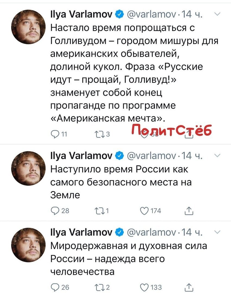Share the third tweet about humanity's hope
The width and height of the screenshot is (231, 293).
pos(189,287)
